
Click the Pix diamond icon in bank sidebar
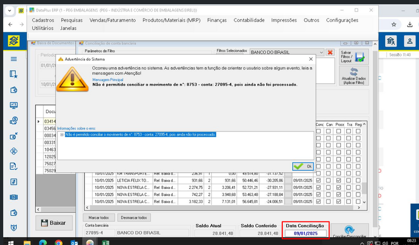(x=14, y=151)
